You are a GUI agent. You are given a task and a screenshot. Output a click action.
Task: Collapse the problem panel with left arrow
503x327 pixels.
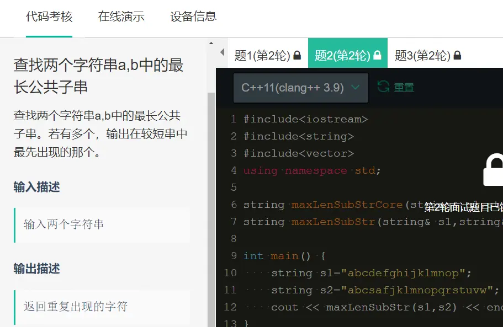[x=222, y=52]
